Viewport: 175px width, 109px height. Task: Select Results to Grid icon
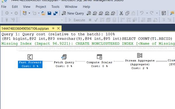[149, 20]
